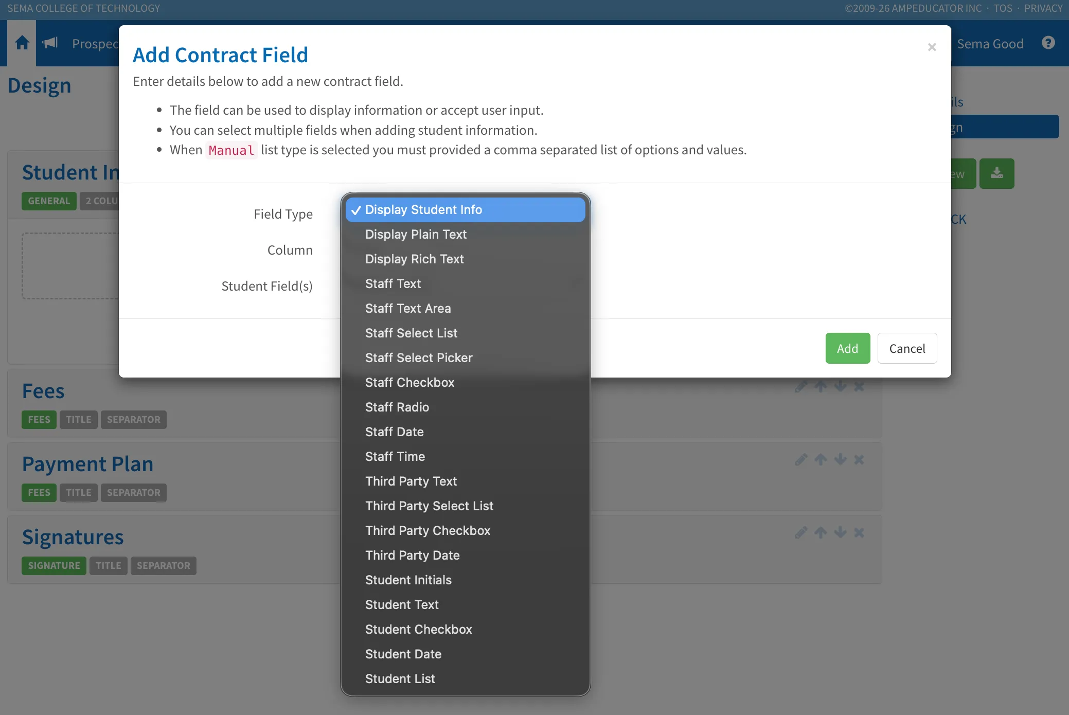Edit the Payment Plan section pencil icon
The image size is (1069, 715).
800,459
